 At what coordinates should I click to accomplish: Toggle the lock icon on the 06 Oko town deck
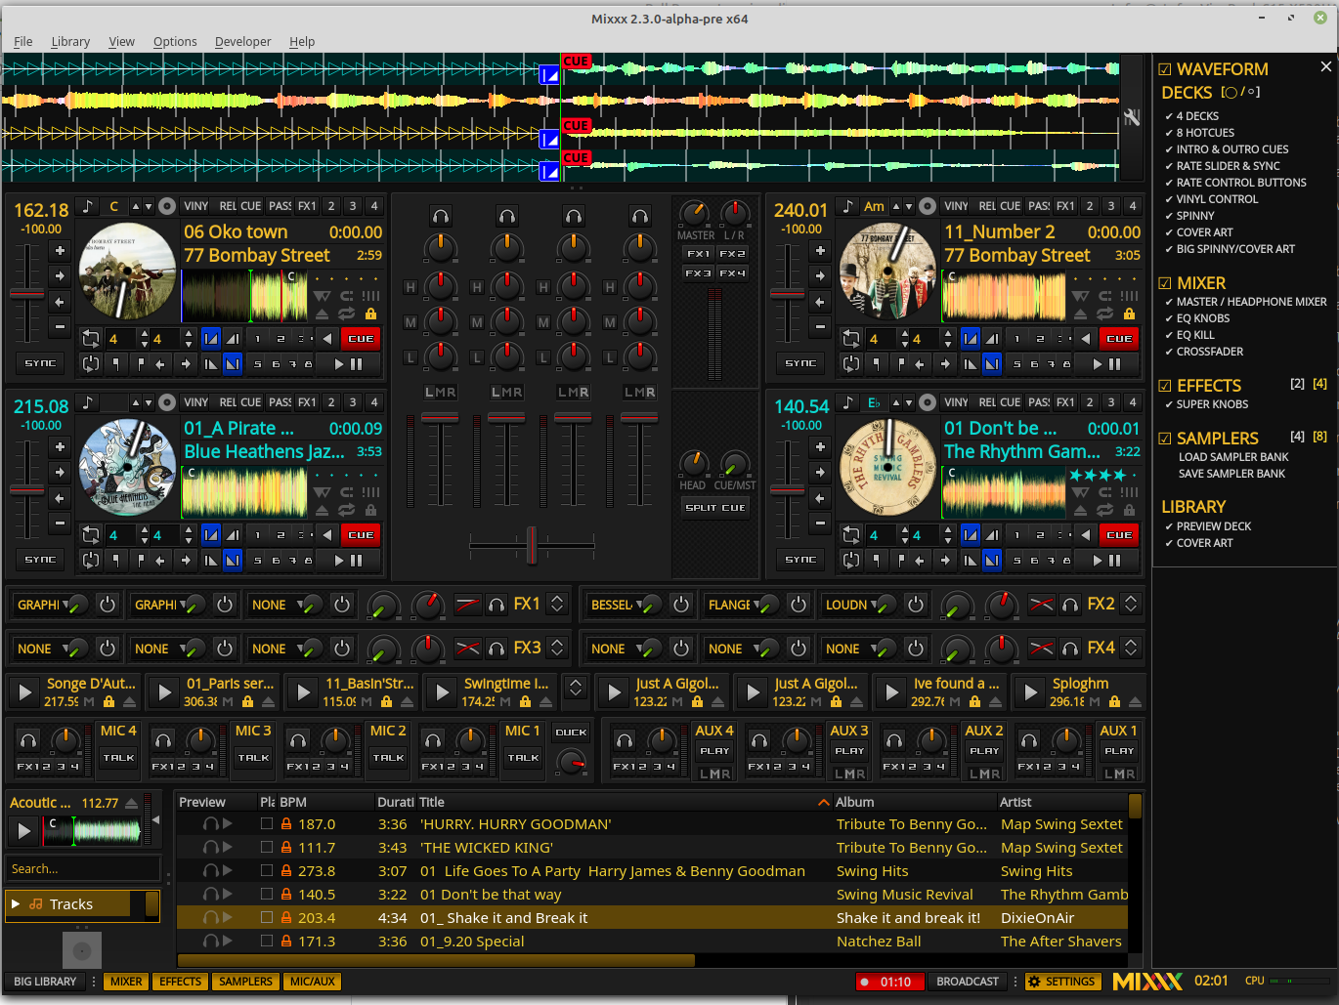(x=370, y=314)
